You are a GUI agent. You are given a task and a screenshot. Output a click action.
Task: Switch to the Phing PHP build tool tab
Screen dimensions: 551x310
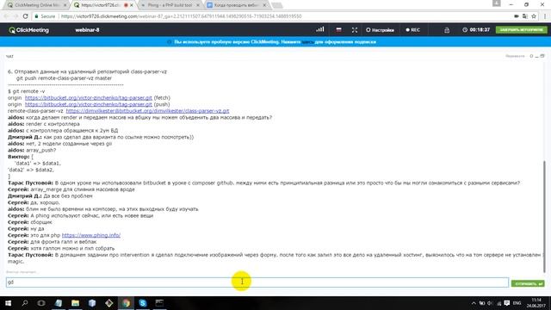pos(170,5)
